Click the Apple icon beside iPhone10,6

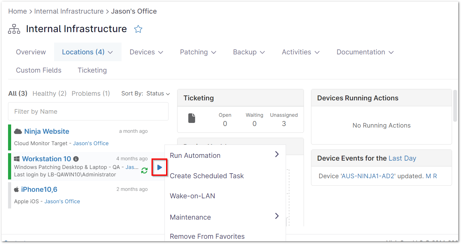click(16, 189)
